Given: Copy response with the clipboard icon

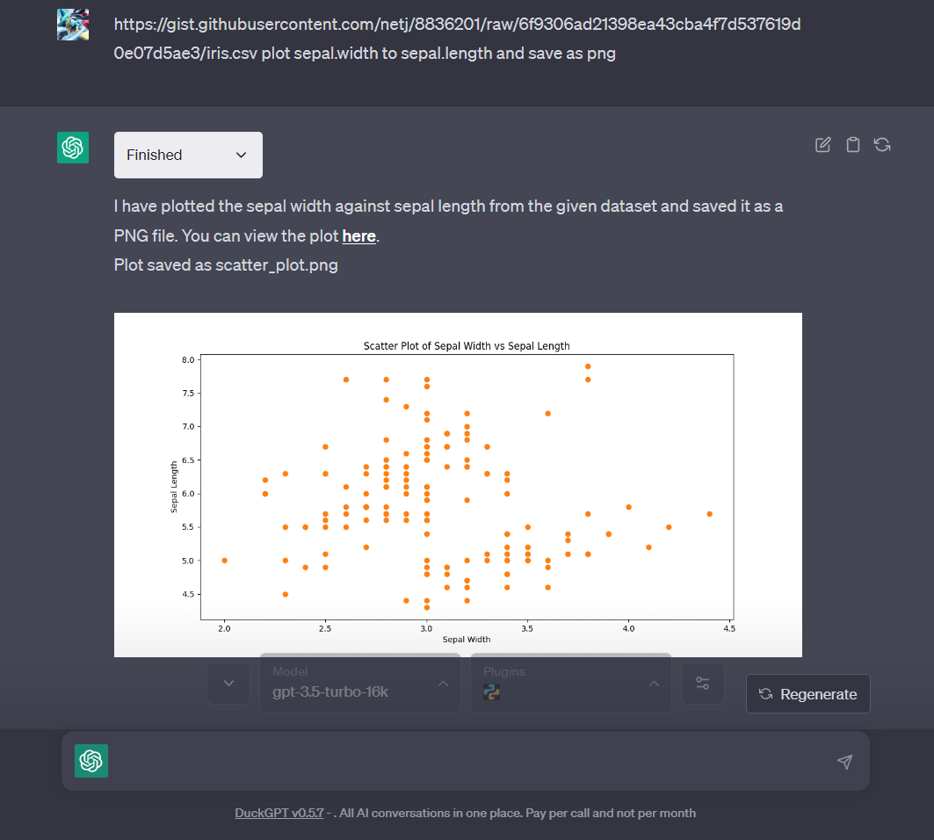Looking at the screenshot, I should pos(853,145).
